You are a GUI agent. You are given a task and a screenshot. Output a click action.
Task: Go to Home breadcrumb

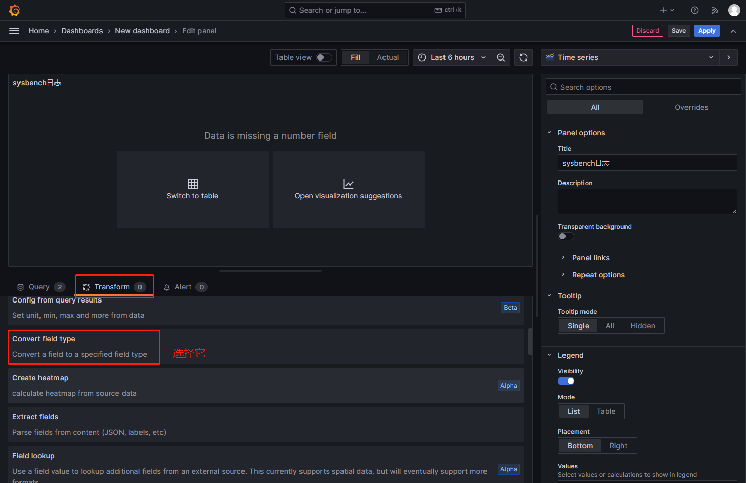[39, 31]
